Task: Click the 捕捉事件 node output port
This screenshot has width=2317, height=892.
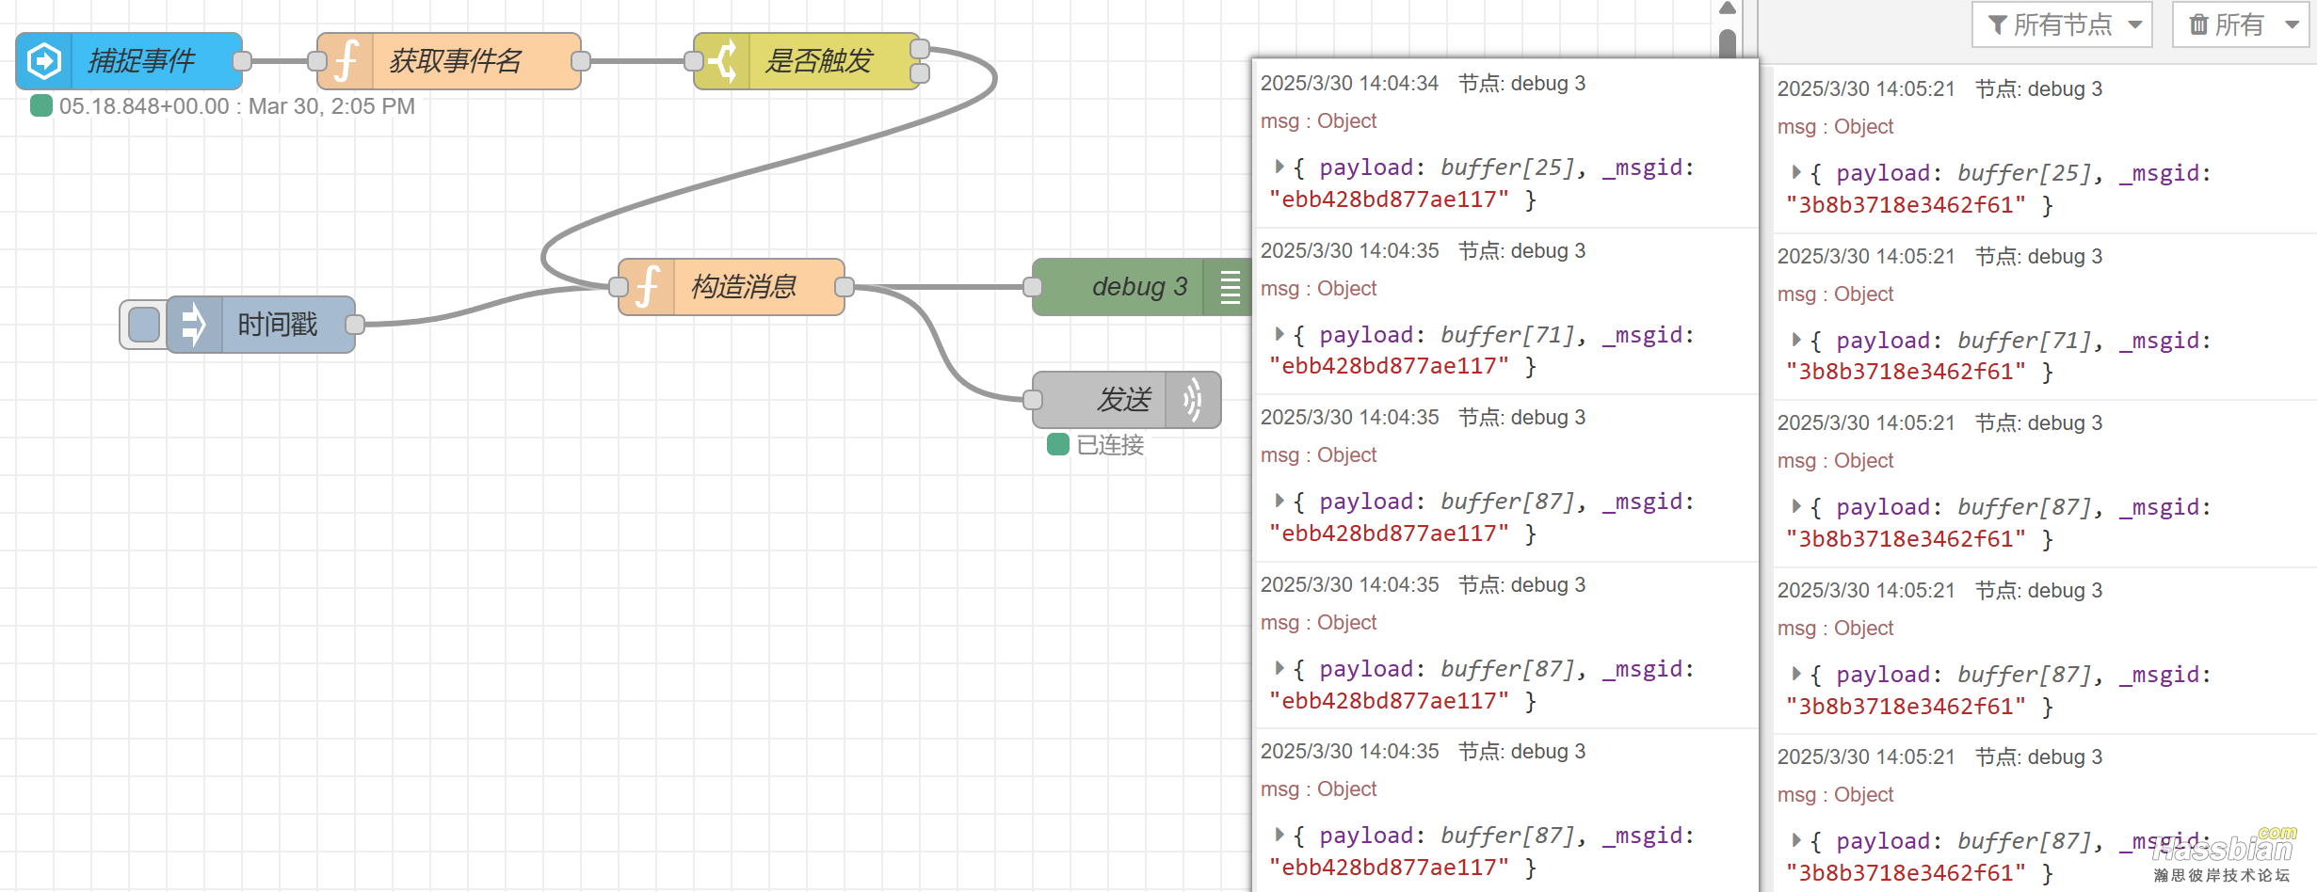Action: click(x=242, y=61)
